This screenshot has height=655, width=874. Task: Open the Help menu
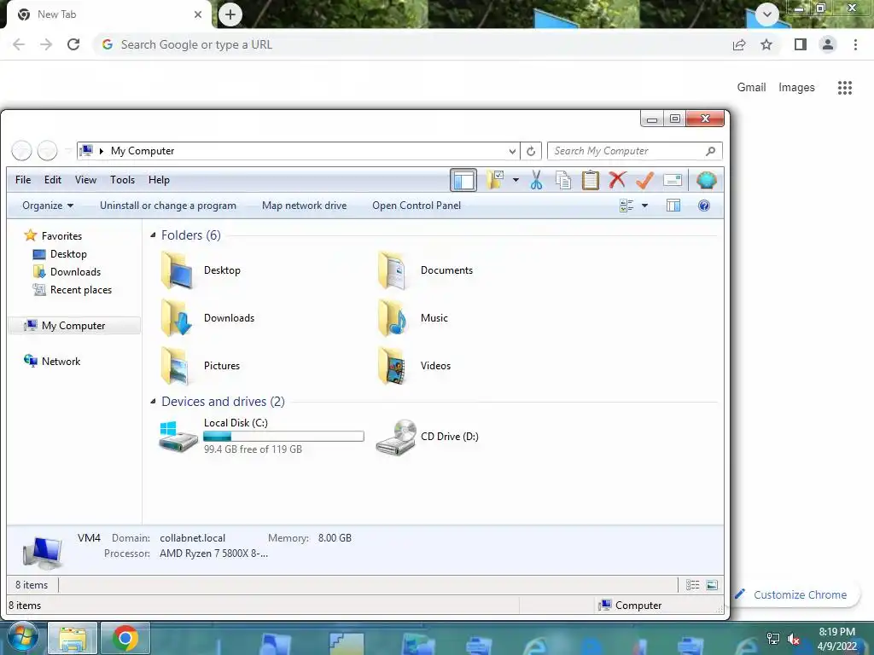(x=159, y=180)
